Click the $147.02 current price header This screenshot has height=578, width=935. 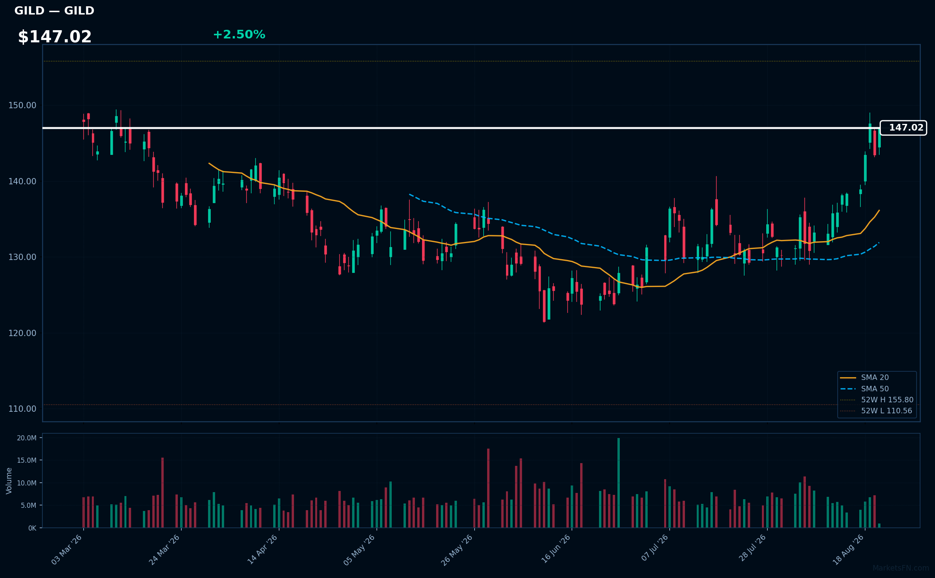[55, 37]
